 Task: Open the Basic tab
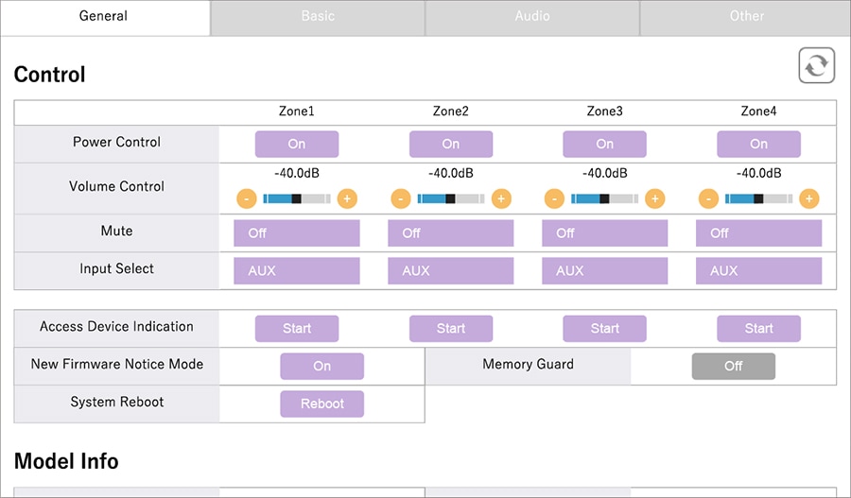pyautogui.click(x=318, y=16)
